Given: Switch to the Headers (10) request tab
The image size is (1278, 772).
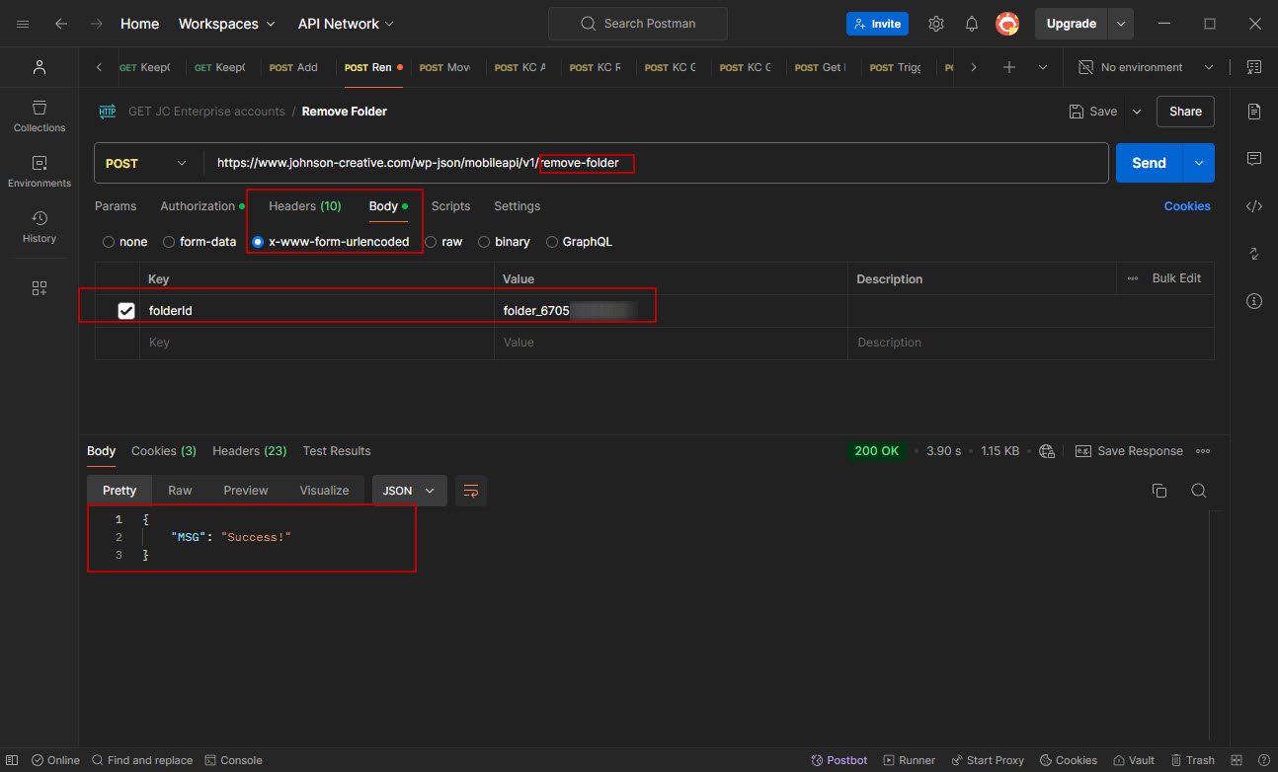Looking at the screenshot, I should [304, 206].
